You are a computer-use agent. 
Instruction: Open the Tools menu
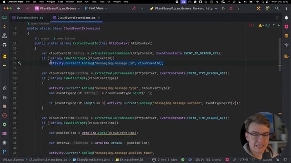[x=102, y=2]
